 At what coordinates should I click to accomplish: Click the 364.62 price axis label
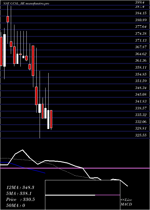coord(140,54)
